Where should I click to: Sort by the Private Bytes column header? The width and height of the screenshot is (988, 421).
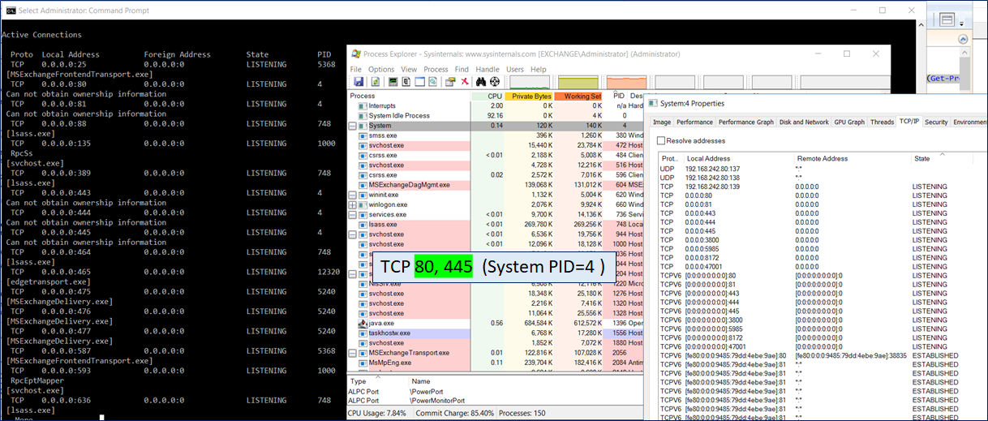[529, 96]
